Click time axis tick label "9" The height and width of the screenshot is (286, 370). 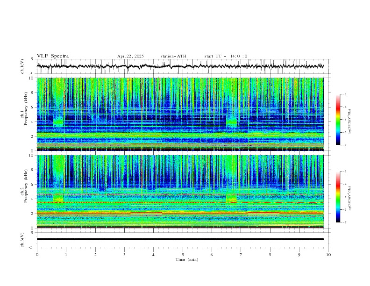click(x=299, y=255)
